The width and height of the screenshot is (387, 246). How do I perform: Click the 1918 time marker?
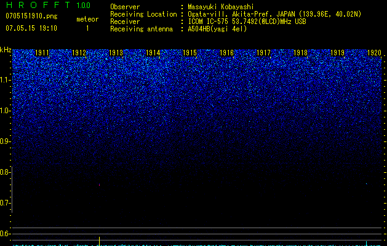click(300, 53)
